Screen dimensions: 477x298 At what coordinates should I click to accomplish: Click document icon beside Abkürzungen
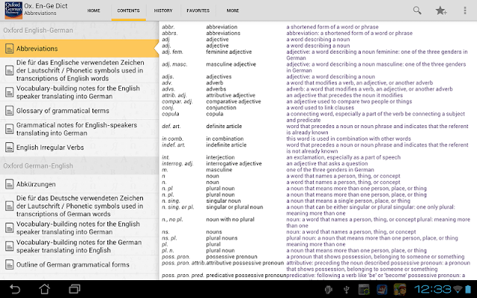coord(10,184)
